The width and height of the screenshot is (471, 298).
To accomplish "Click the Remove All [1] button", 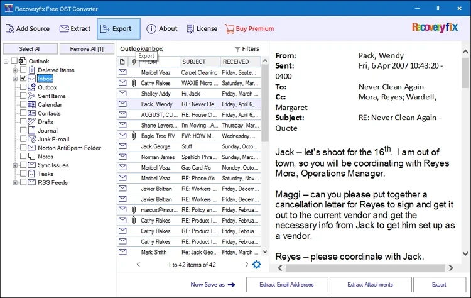I will (87, 48).
